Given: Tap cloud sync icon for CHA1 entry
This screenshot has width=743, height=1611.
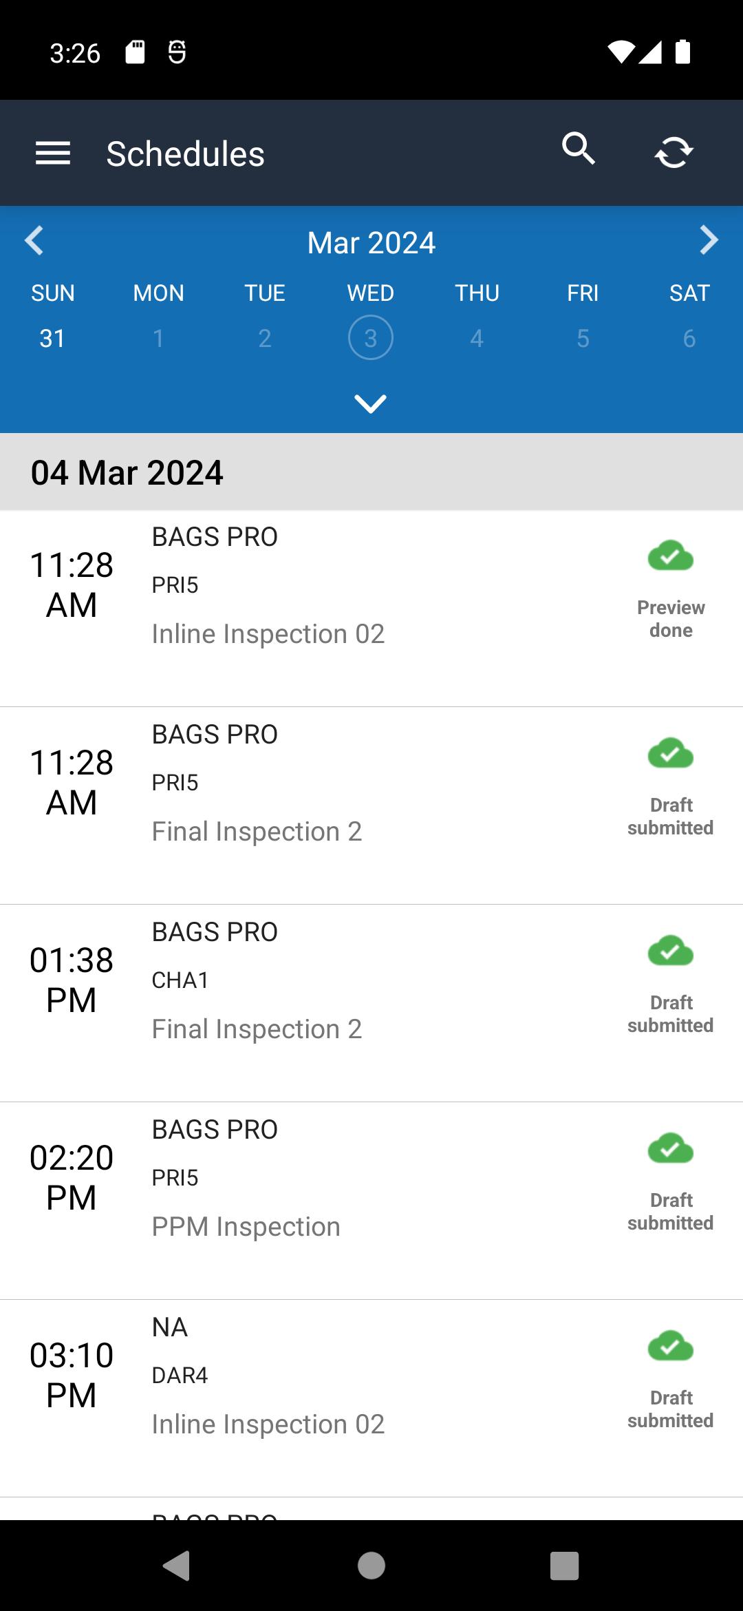Looking at the screenshot, I should [671, 951].
